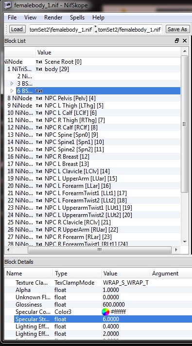This screenshot has width=192, height=346.
Task: Click Block List scrollbar up arrow
Action: click(185, 51)
